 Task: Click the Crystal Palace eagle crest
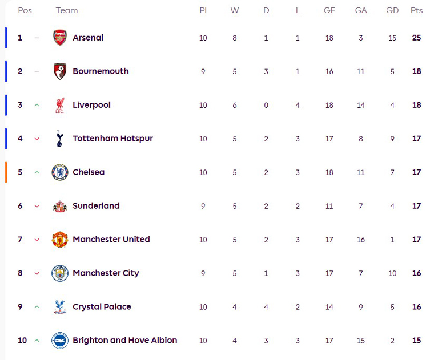59,307
